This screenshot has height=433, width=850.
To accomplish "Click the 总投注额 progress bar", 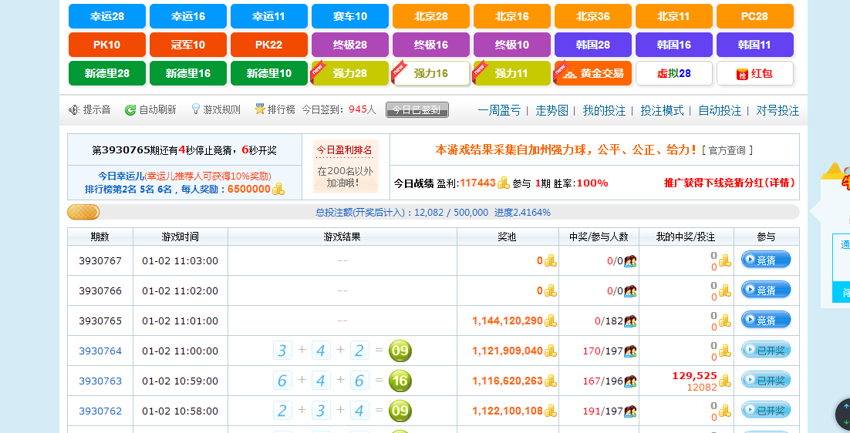I will click(x=433, y=213).
